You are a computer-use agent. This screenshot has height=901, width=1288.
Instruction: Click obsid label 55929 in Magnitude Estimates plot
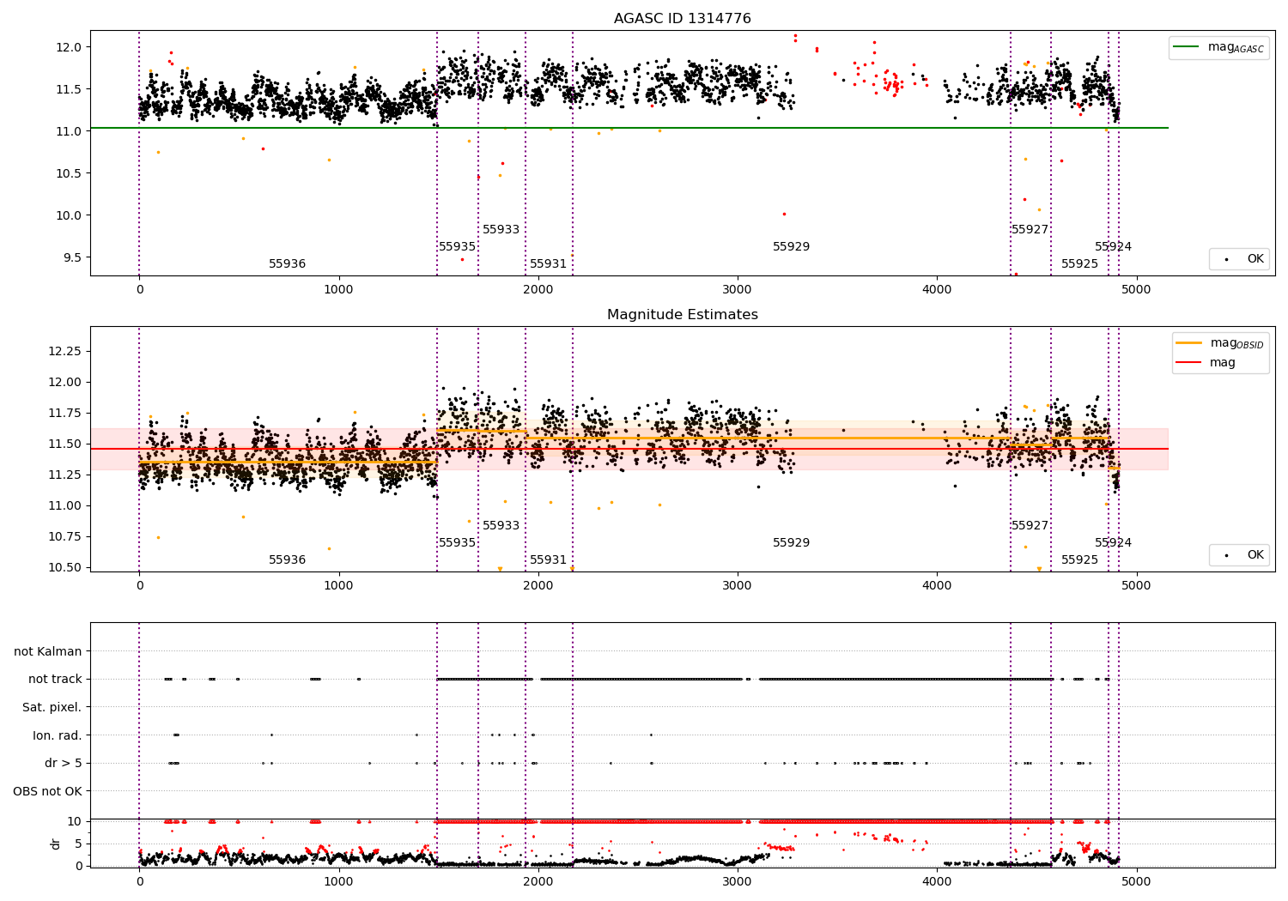791,542
